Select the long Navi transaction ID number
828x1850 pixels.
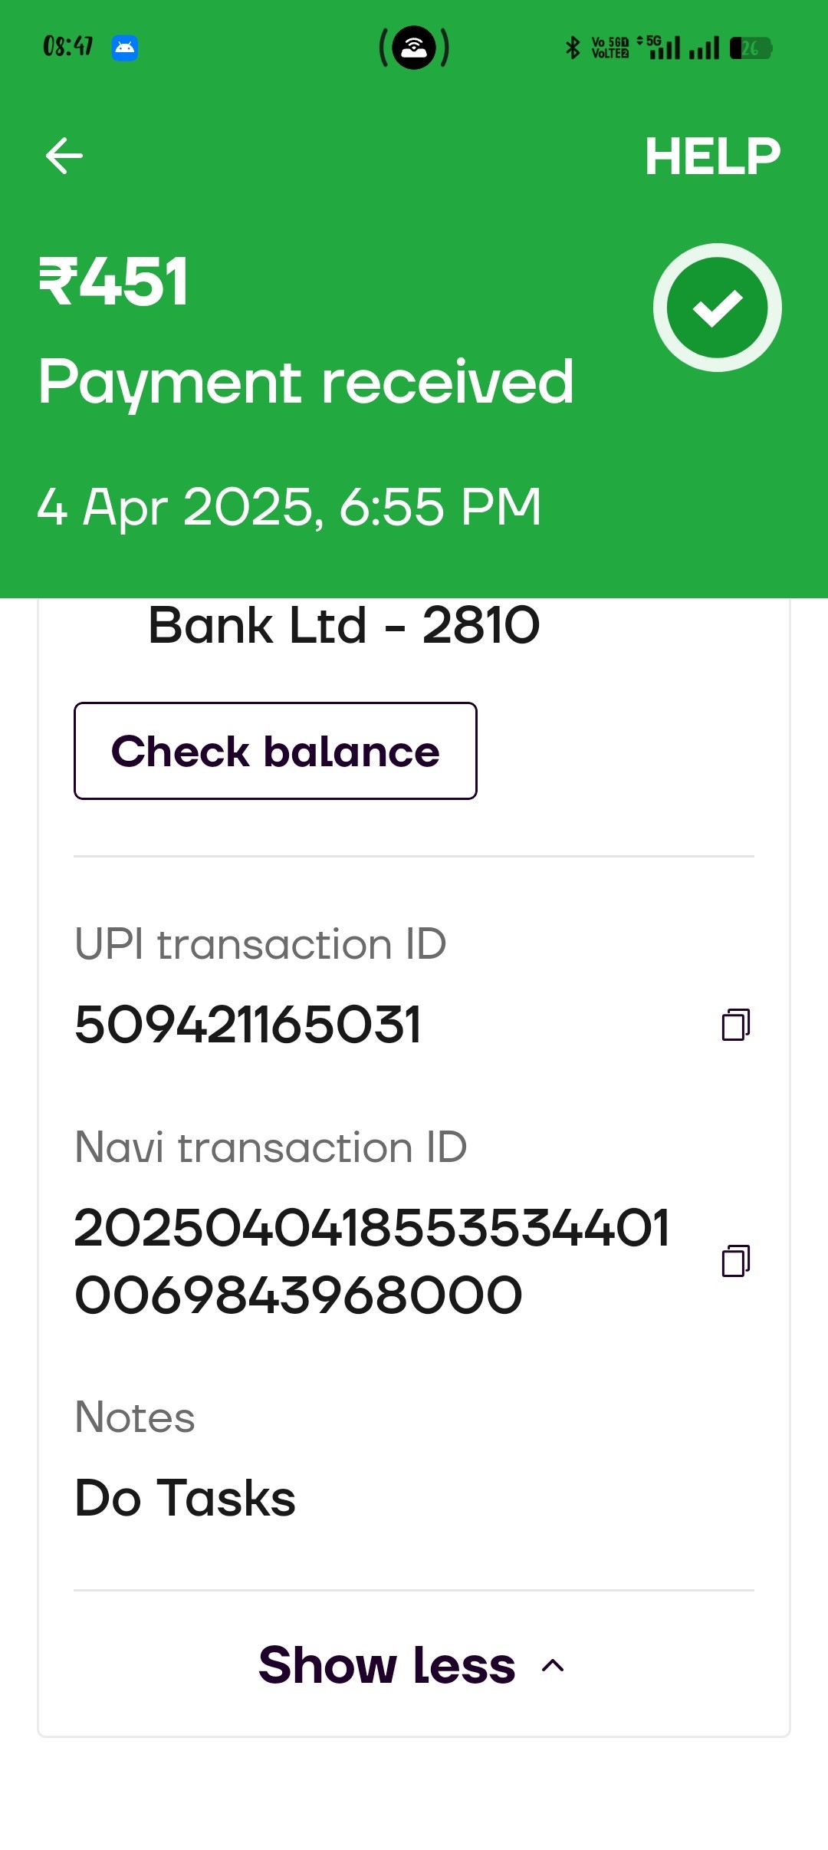point(373,1261)
